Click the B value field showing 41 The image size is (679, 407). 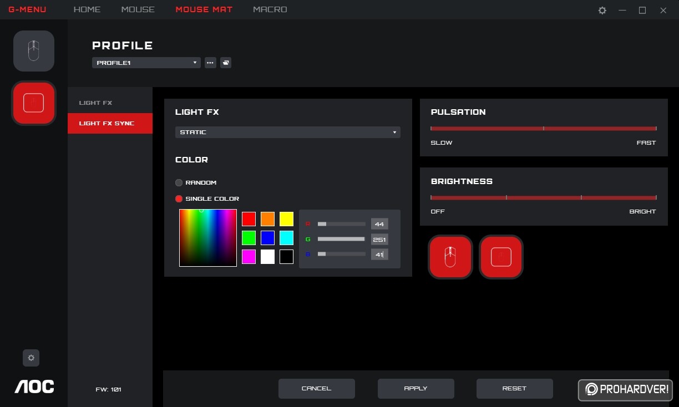pos(379,254)
